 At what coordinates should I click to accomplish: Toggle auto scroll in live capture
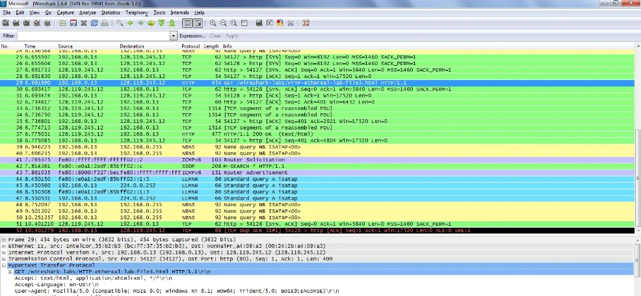tap(198, 23)
